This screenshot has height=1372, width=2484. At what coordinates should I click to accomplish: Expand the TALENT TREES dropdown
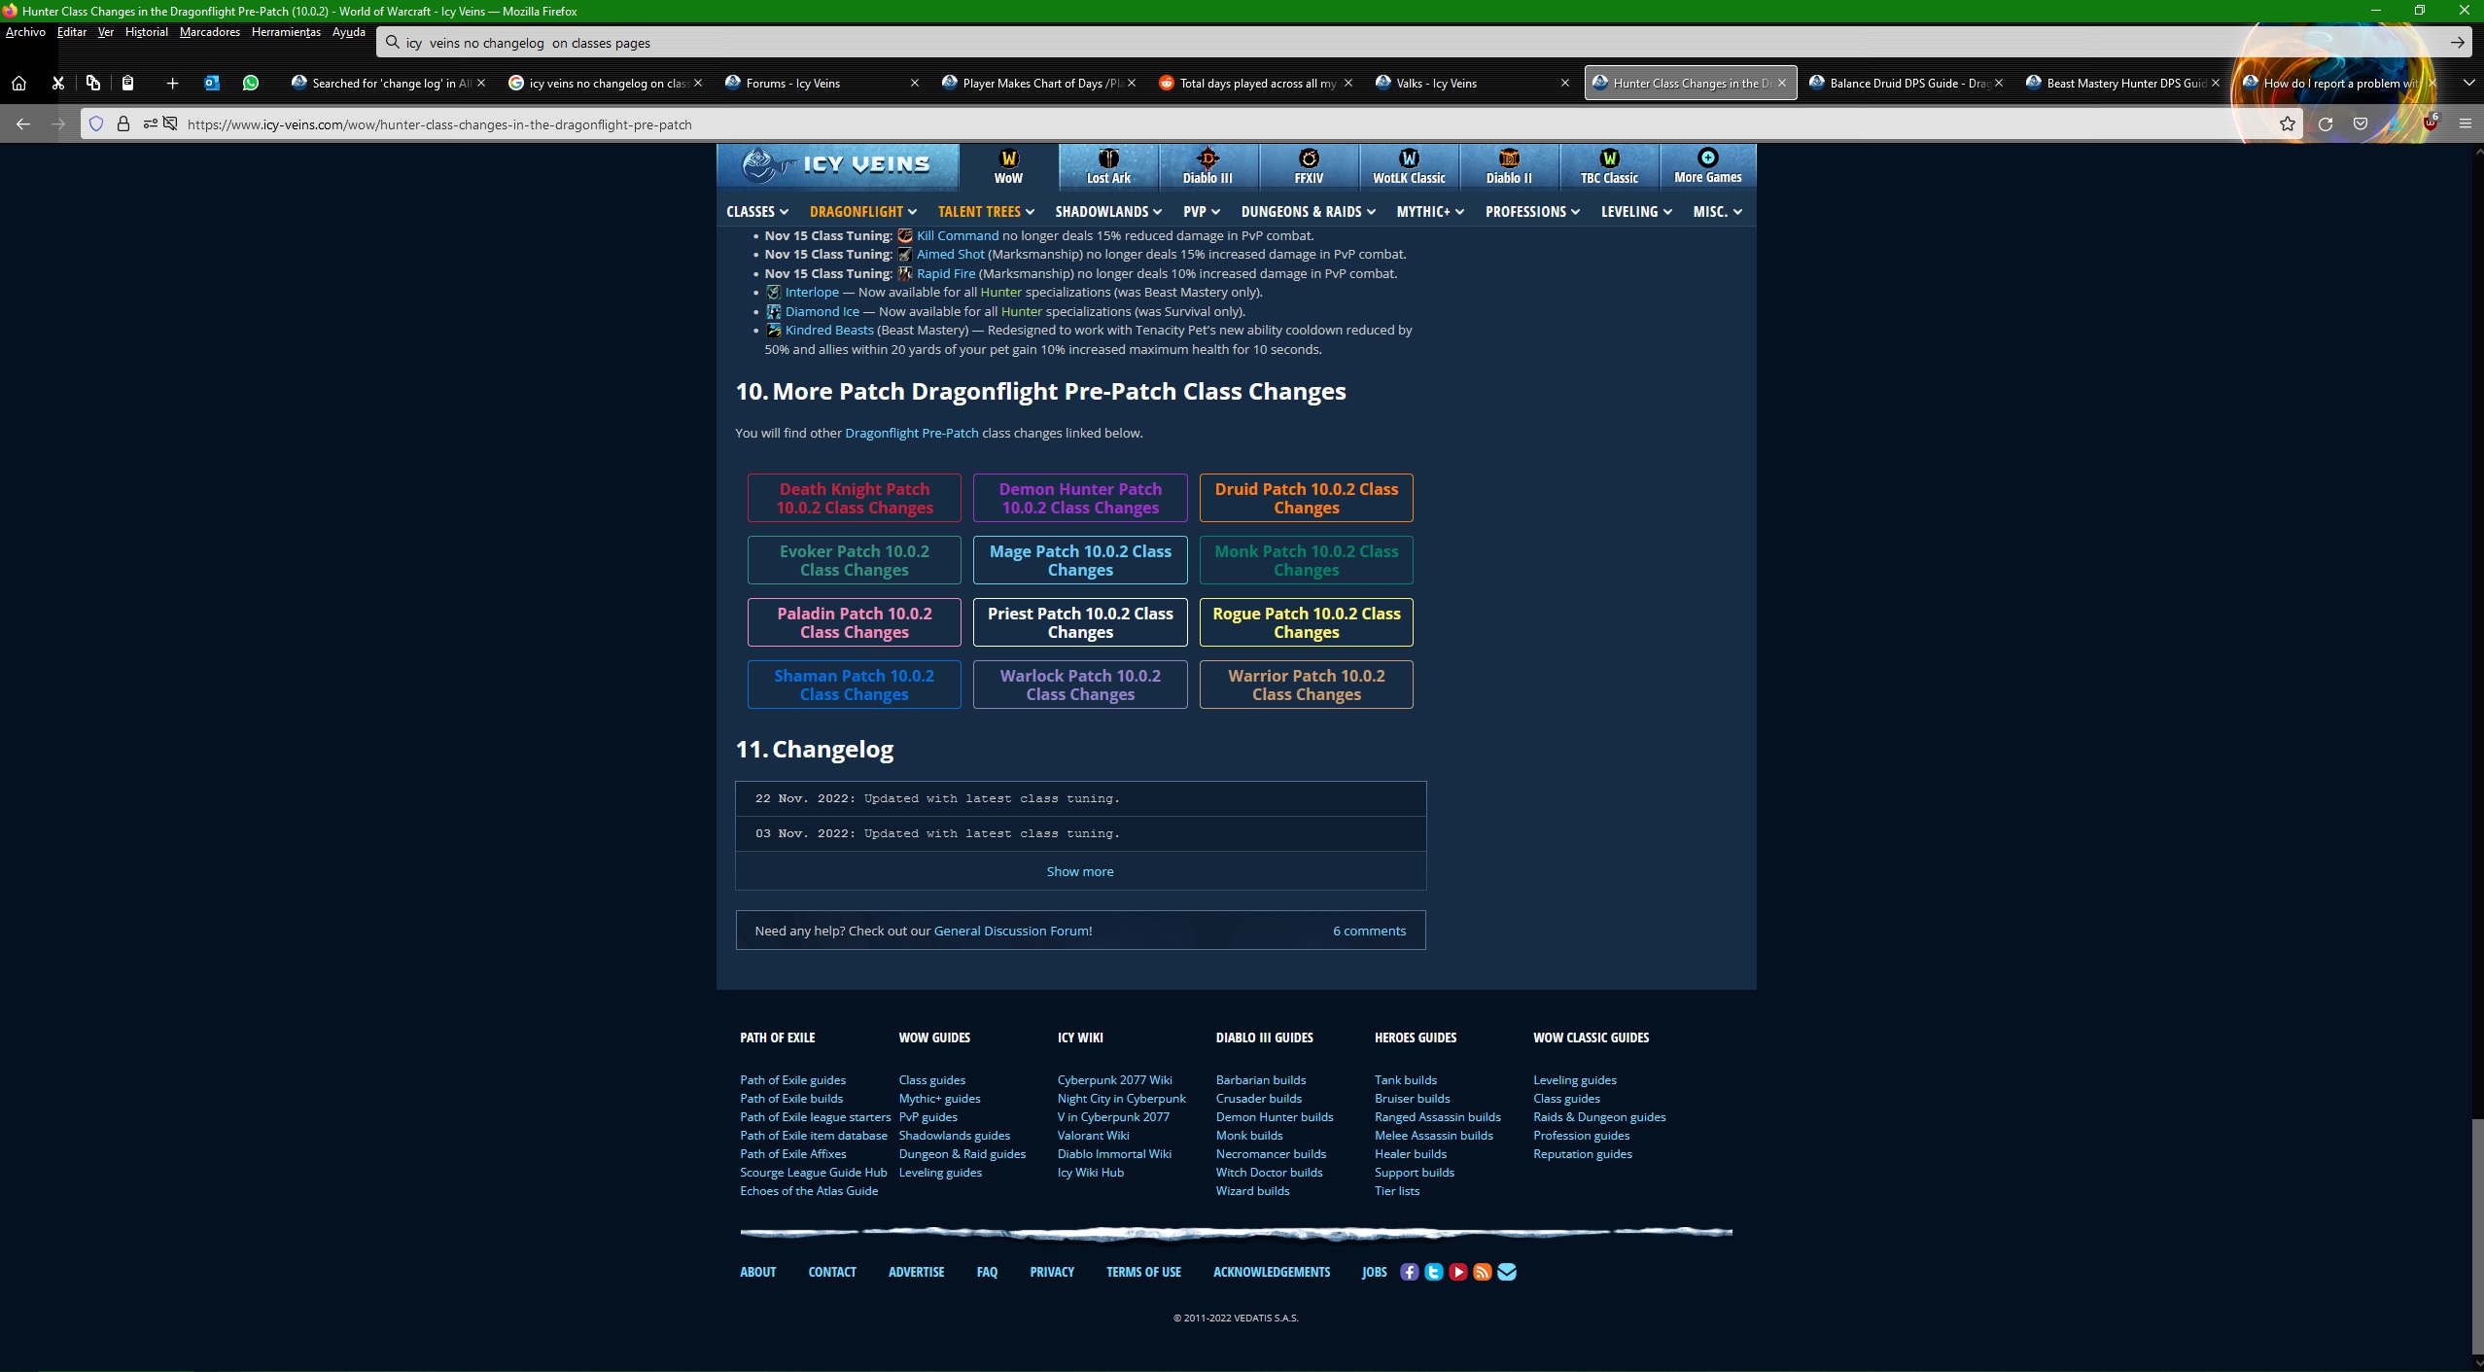(986, 211)
